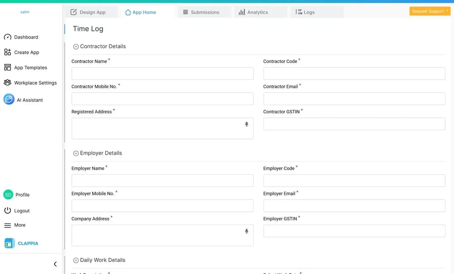The width and height of the screenshot is (454, 274).
Task: Click the More option in the sidebar
Action: click(x=20, y=225)
